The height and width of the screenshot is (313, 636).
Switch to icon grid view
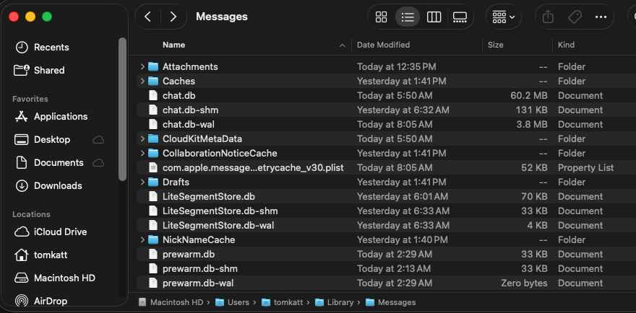[382, 17]
